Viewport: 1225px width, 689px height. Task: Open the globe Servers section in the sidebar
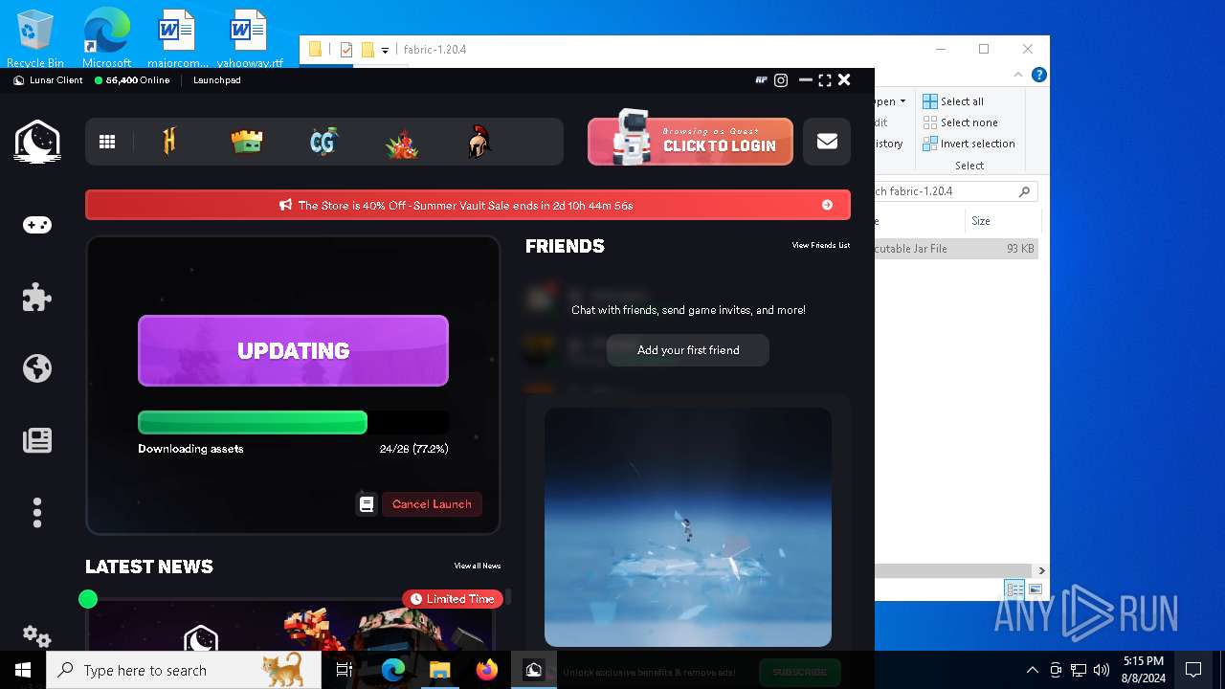click(x=37, y=368)
